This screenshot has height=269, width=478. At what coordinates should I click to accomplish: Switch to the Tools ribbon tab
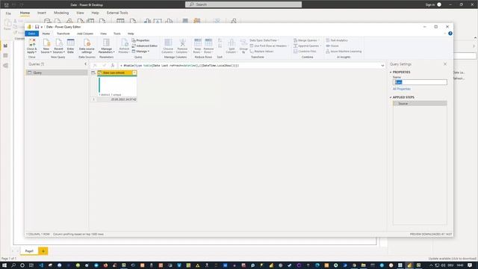(117, 34)
